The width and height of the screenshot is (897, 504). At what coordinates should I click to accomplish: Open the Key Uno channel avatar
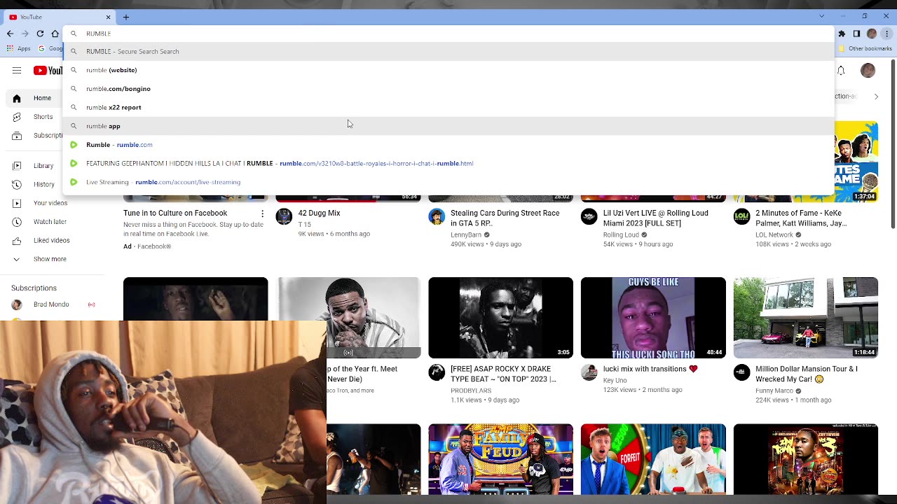pyautogui.click(x=589, y=372)
